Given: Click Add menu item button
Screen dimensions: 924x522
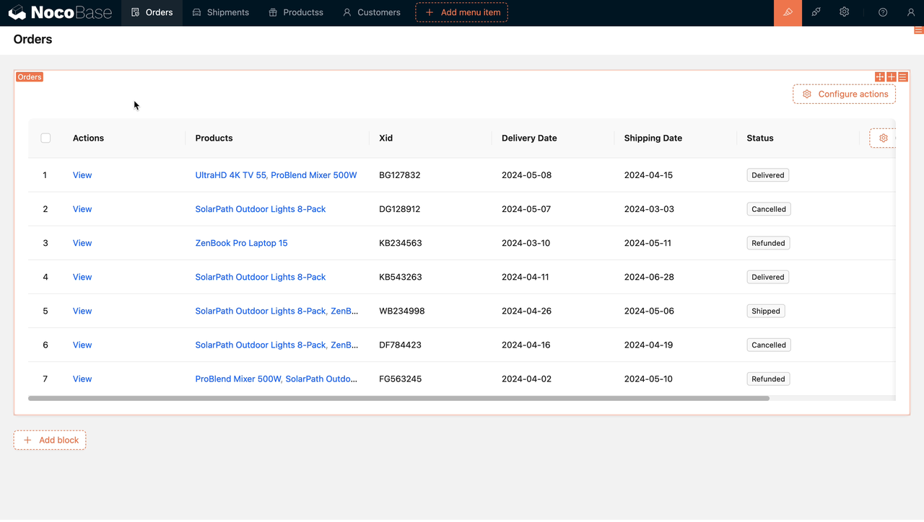Looking at the screenshot, I should pyautogui.click(x=462, y=12).
